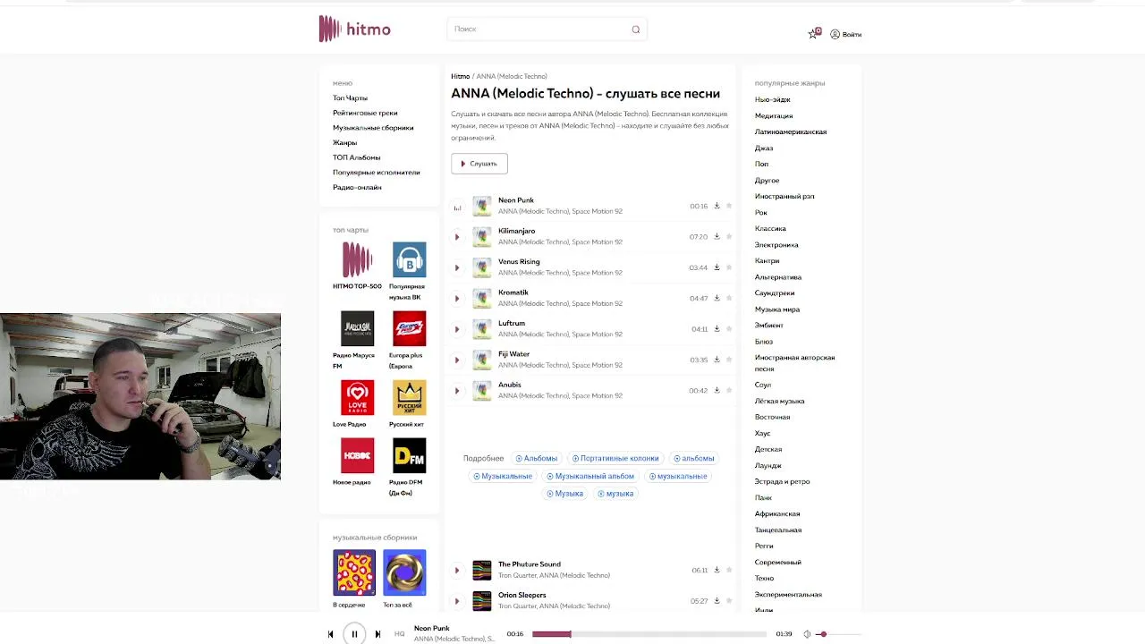This screenshot has height=644, width=1145.
Task: Open Новое радио station
Action: click(x=357, y=456)
